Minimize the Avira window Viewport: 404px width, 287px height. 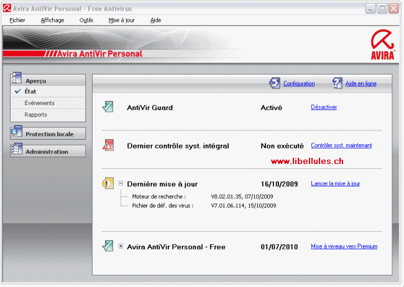[x=370, y=9]
